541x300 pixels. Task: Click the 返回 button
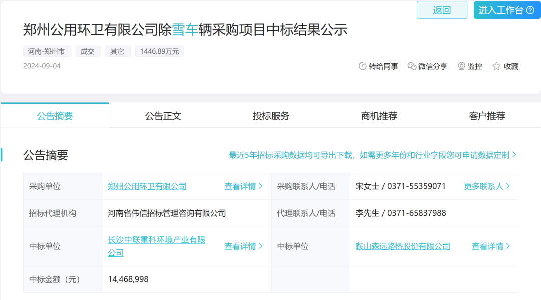[442, 10]
